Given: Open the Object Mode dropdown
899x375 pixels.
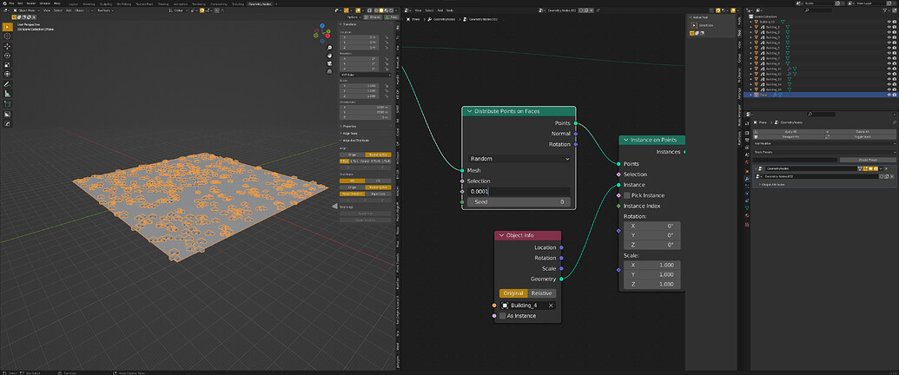Looking at the screenshot, I should coord(26,10).
